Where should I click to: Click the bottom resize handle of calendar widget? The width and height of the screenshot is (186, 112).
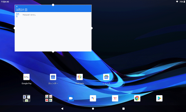[53, 52]
